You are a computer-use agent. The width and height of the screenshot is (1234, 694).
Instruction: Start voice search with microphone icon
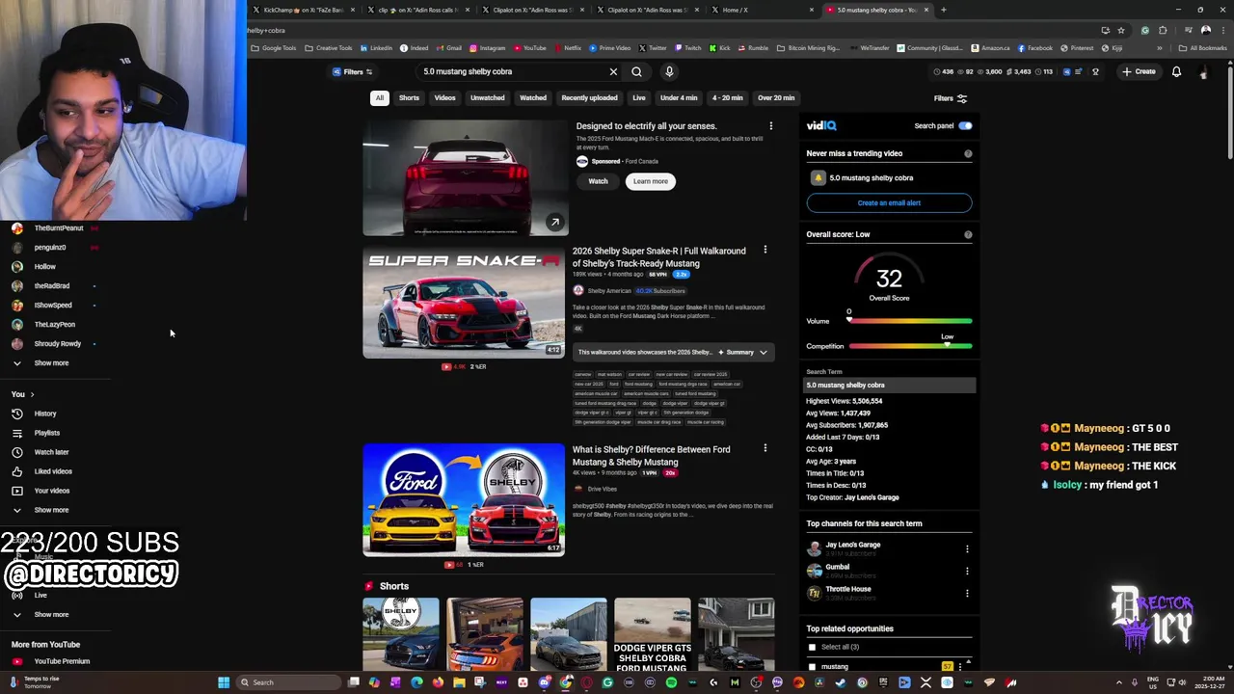[x=669, y=71]
